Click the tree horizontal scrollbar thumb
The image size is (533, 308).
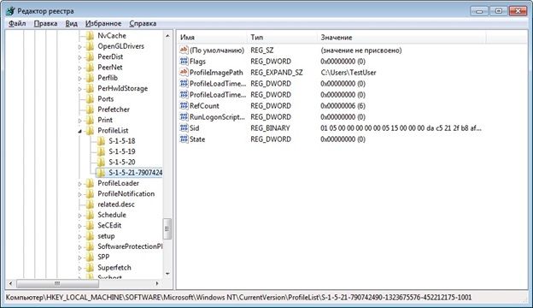(57, 283)
